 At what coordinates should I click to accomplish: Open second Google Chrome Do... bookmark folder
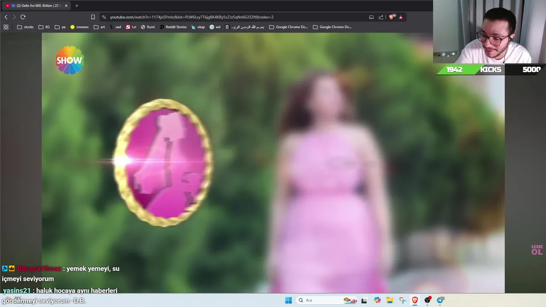(x=332, y=27)
